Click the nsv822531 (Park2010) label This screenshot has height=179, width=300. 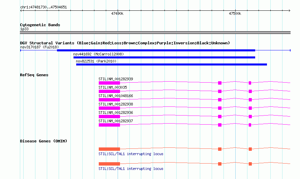[96, 61]
